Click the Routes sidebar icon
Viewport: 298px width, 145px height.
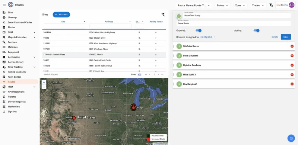pos(4,82)
